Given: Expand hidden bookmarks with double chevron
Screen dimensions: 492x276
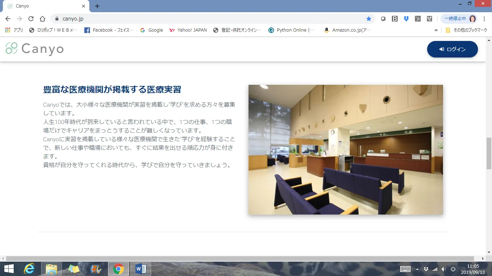Looking at the screenshot, I should 436,30.
